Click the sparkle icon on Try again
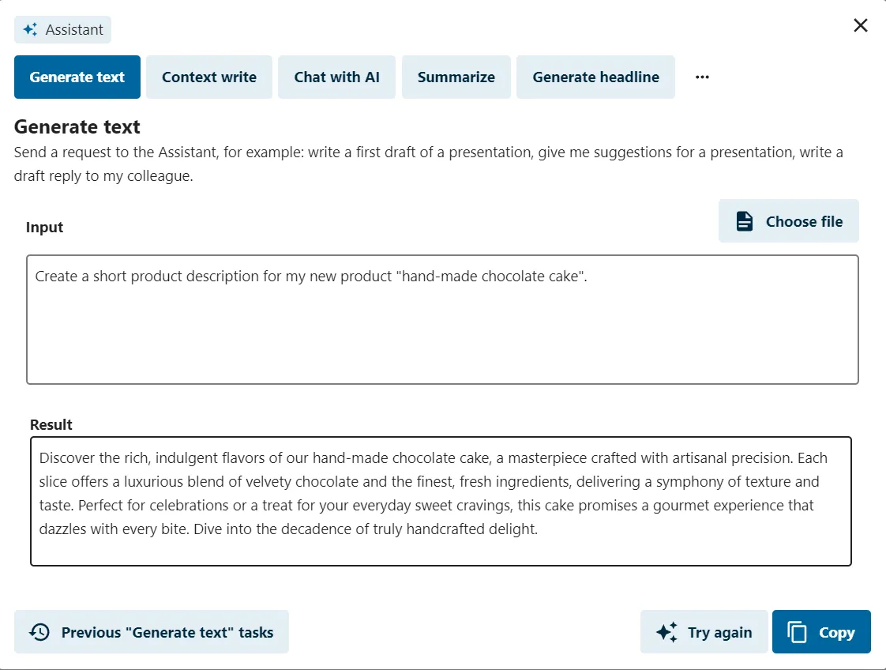The image size is (886, 670). pyautogui.click(x=666, y=631)
